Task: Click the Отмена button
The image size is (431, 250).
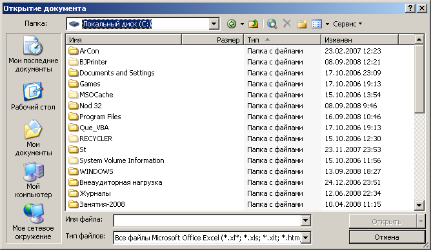Action: [386, 237]
